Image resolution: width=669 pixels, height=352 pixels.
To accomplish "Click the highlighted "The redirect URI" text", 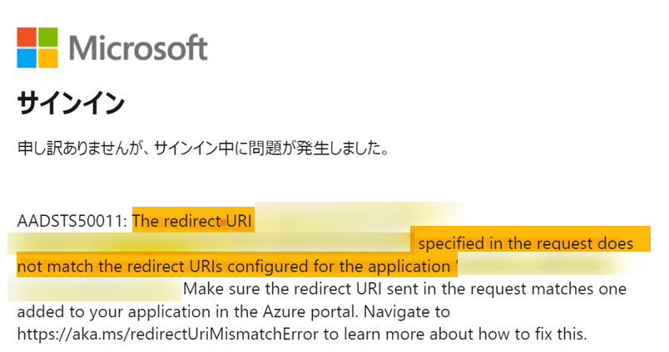I will tap(192, 221).
